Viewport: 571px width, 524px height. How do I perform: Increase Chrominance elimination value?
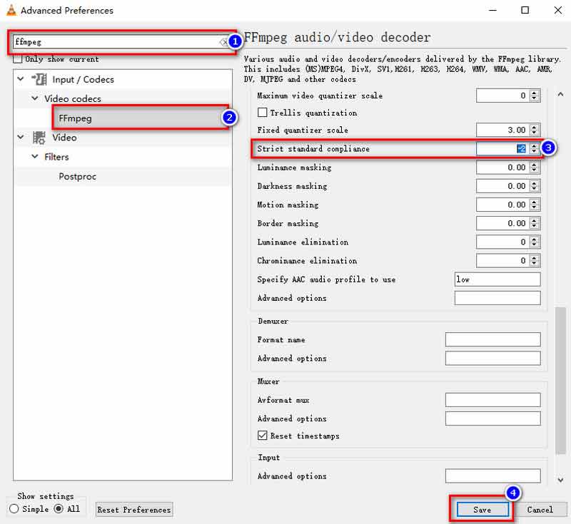pos(534,258)
